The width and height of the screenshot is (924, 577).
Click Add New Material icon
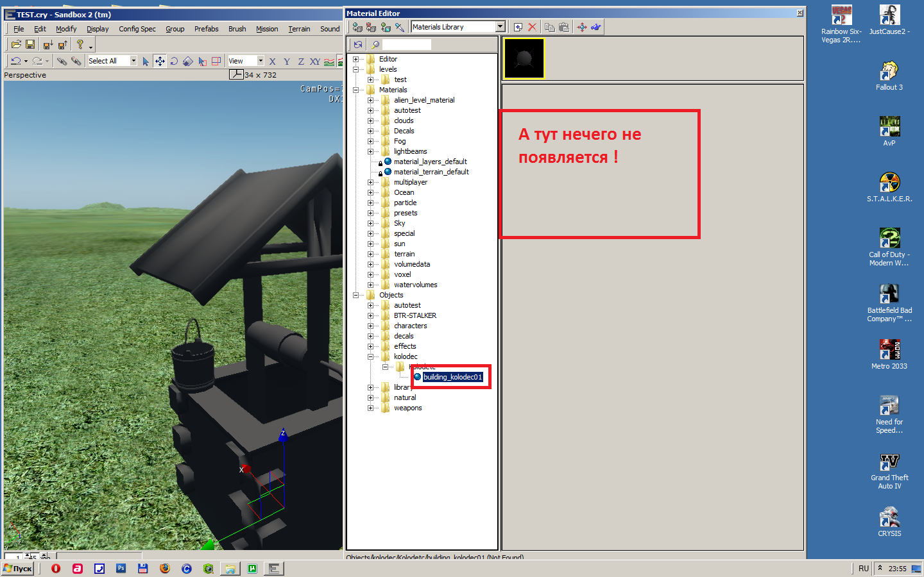click(x=518, y=27)
